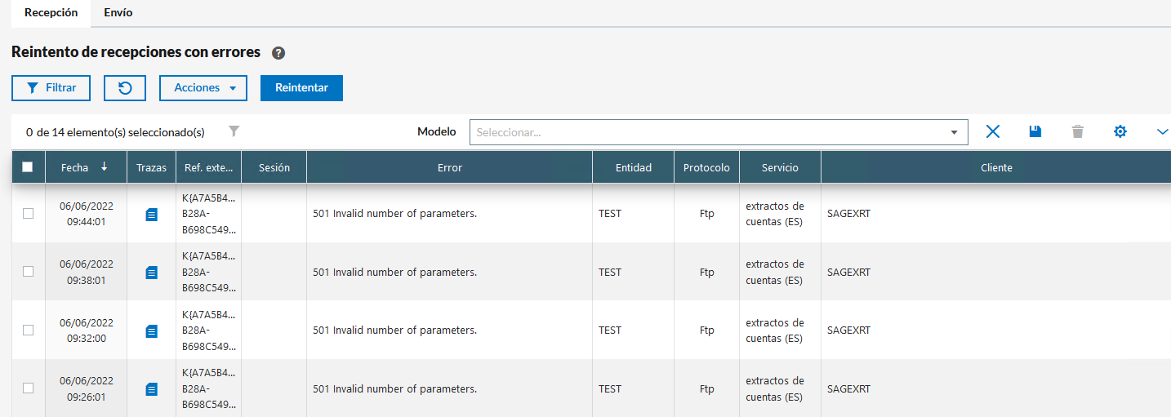Open traces icon for 09:26:01 row
Screen dimensions: 1171x417
(x=151, y=390)
